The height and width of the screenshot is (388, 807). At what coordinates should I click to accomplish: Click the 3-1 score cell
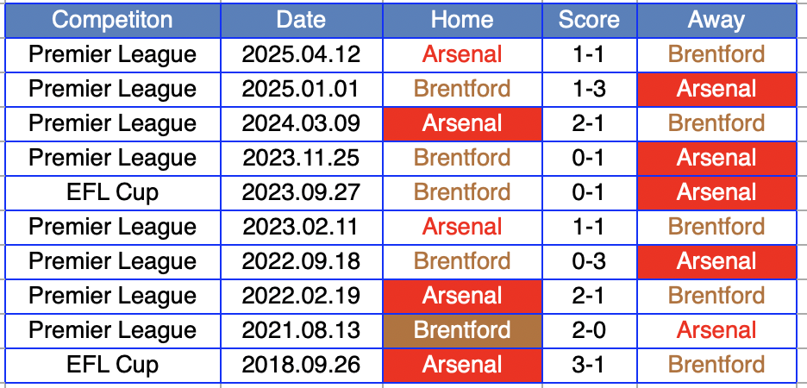point(589,365)
